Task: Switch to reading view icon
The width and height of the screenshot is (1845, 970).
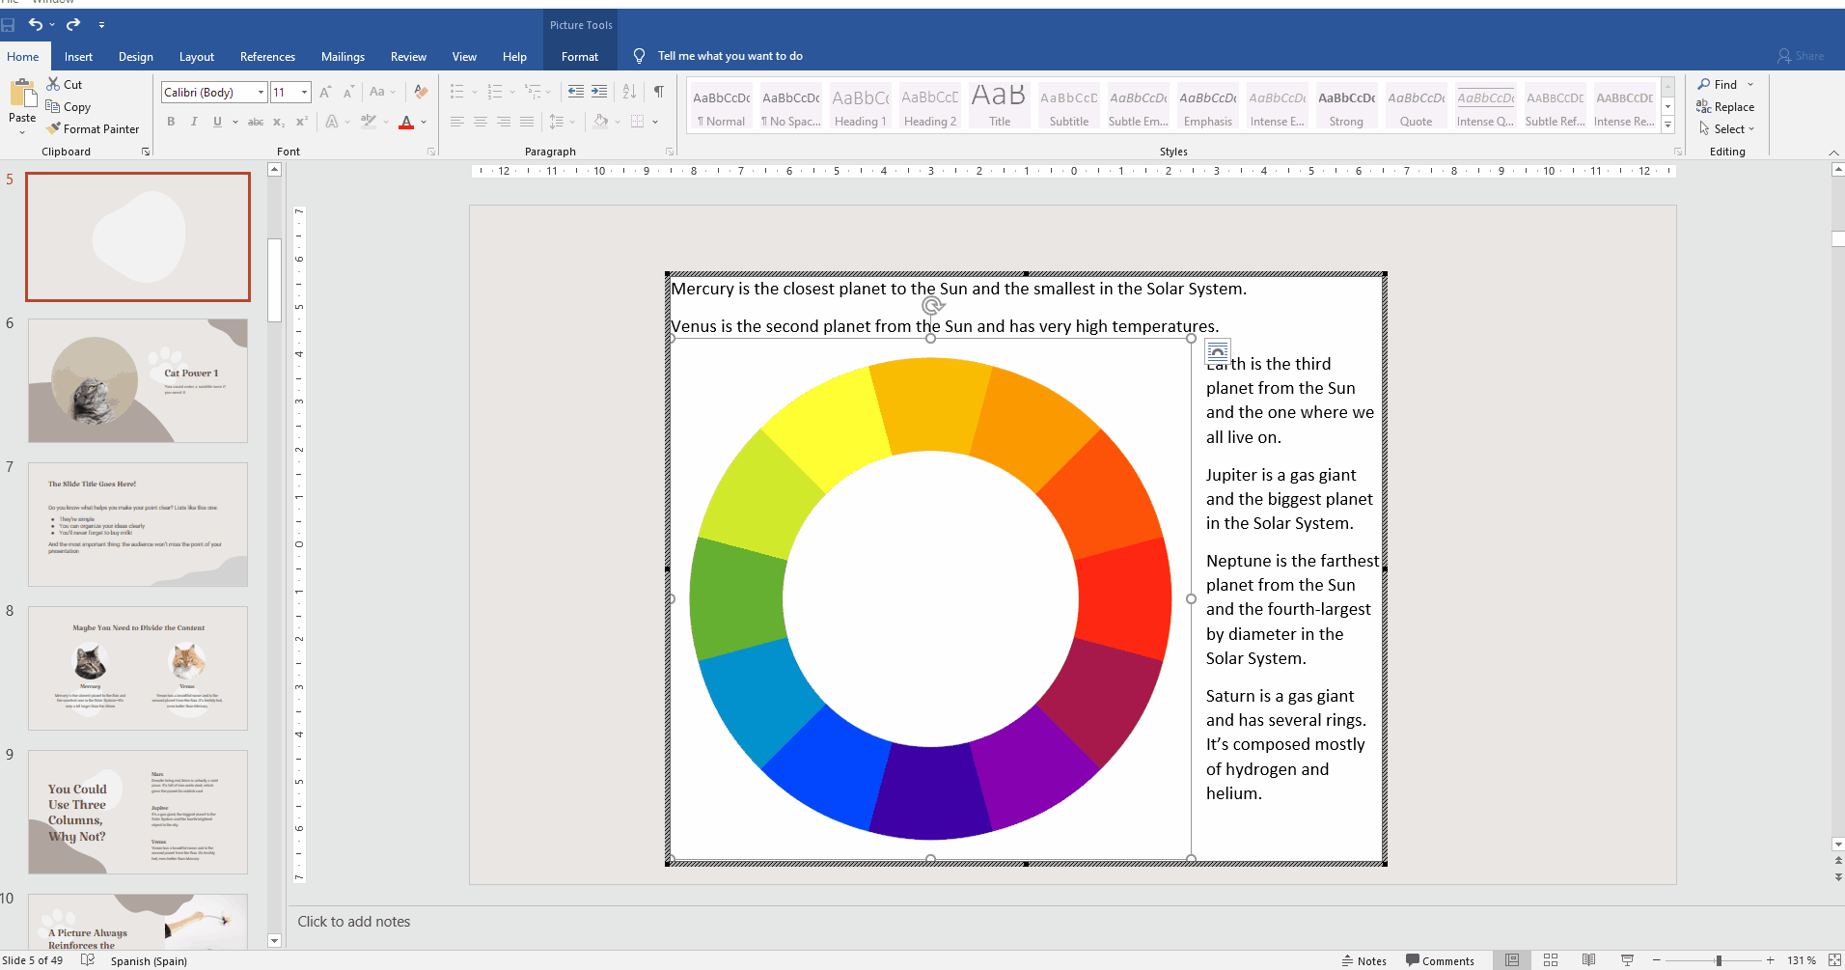Action: pos(1588,960)
